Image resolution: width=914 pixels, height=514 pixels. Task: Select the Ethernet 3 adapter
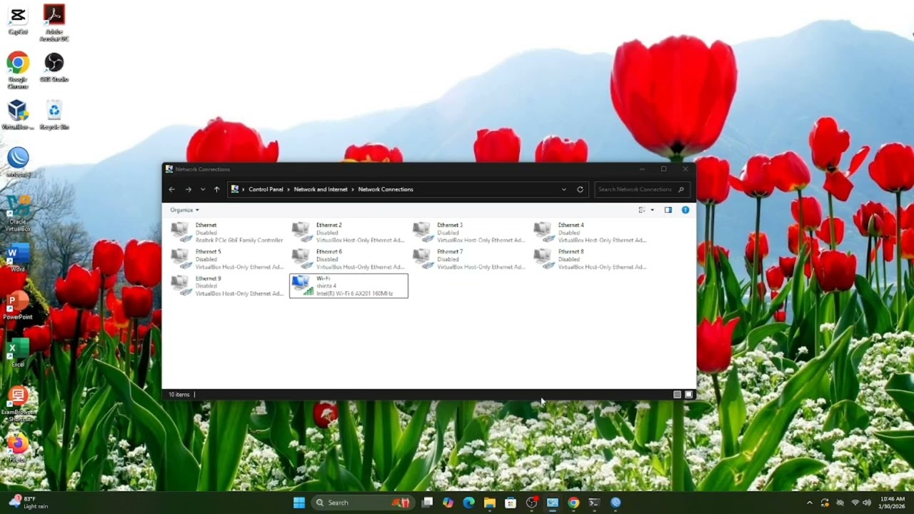[469, 233]
